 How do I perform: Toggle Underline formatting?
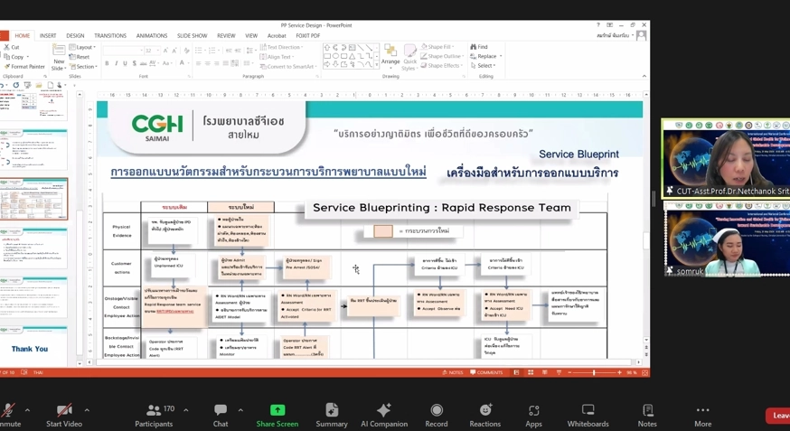point(125,63)
